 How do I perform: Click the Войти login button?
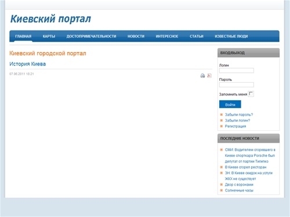point(230,104)
